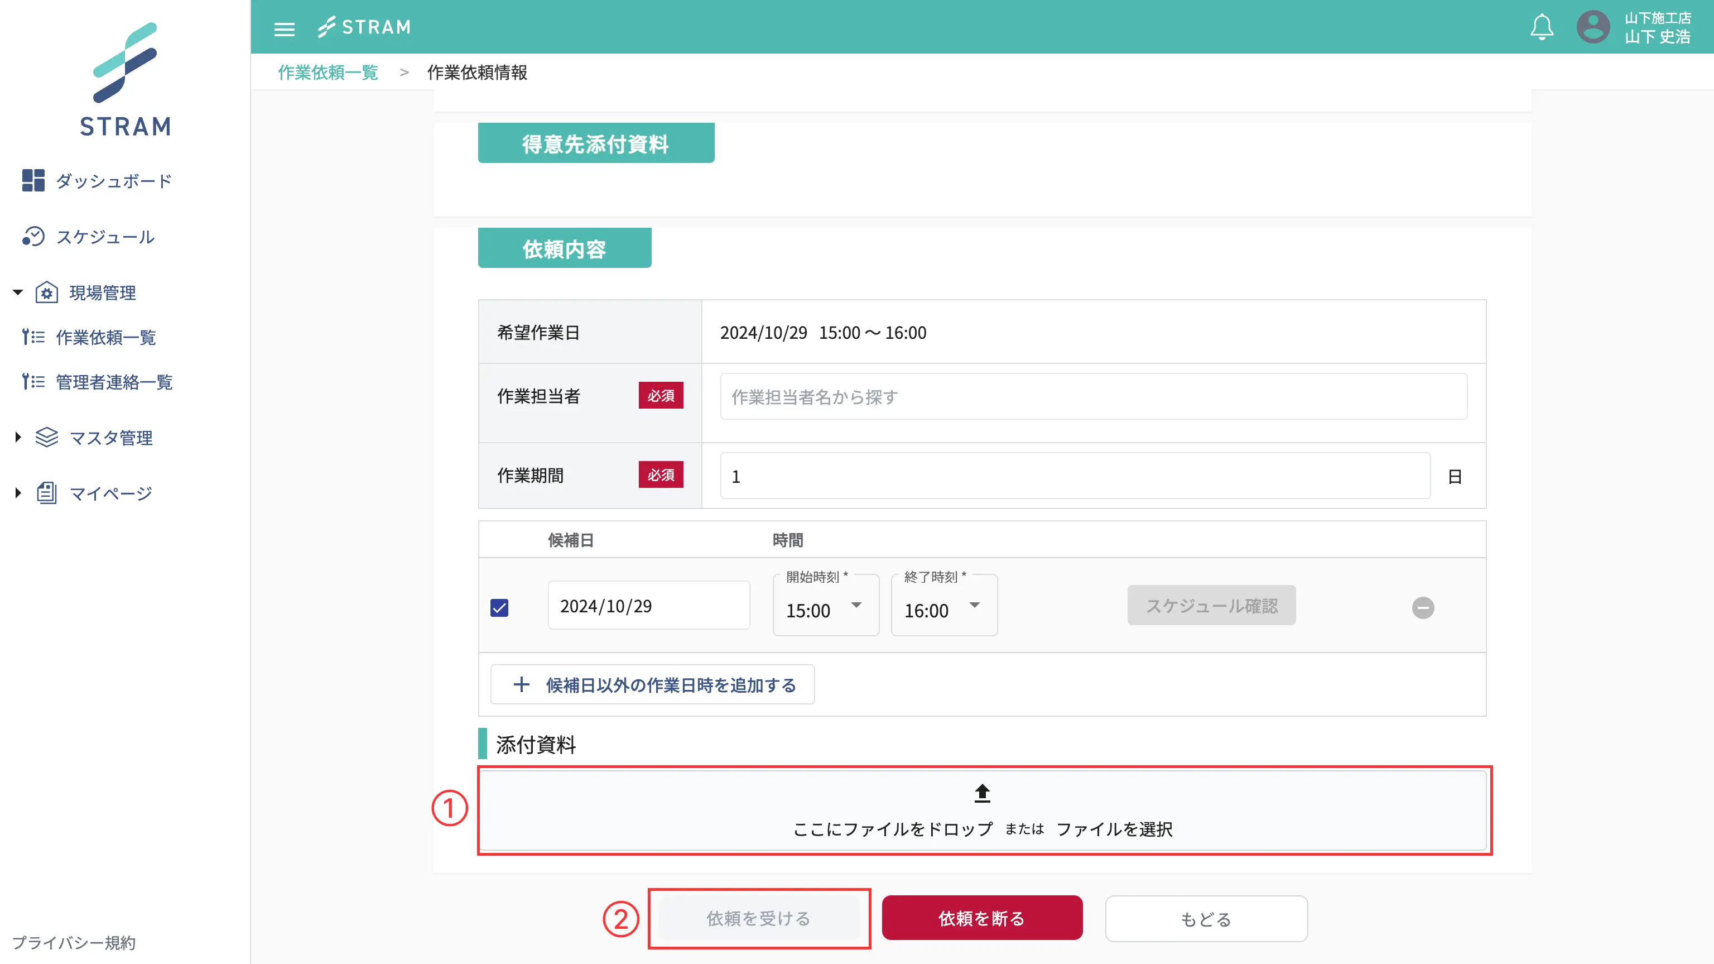Open the user account avatar icon

(x=1593, y=27)
